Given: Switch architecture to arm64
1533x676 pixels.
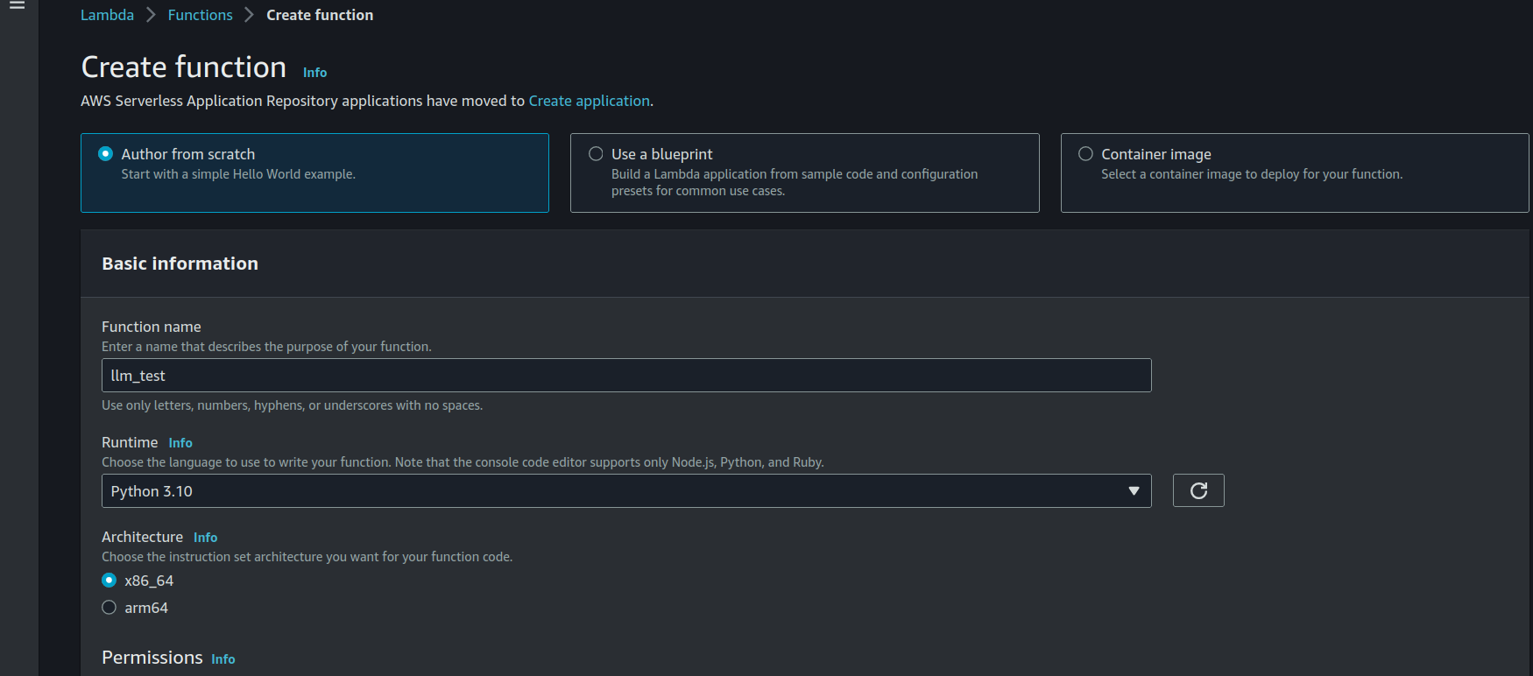Looking at the screenshot, I should 109,608.
